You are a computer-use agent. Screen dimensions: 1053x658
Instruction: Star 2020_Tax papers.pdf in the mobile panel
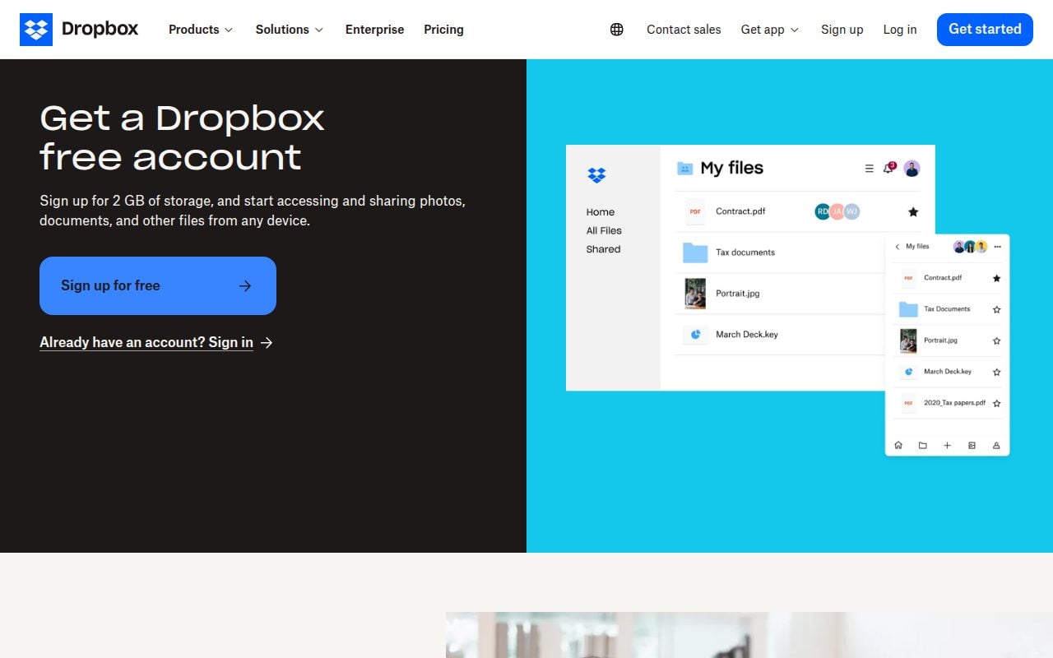[996, 403]
